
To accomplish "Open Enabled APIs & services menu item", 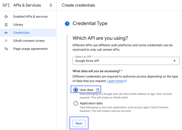I will (28, 17).
